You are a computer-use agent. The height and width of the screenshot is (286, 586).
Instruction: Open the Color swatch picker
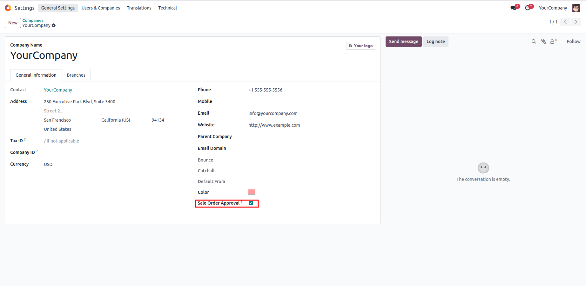click(252, 192)
